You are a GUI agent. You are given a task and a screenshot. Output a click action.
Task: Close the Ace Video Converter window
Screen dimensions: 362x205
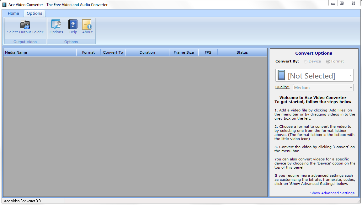click(353, 3)
